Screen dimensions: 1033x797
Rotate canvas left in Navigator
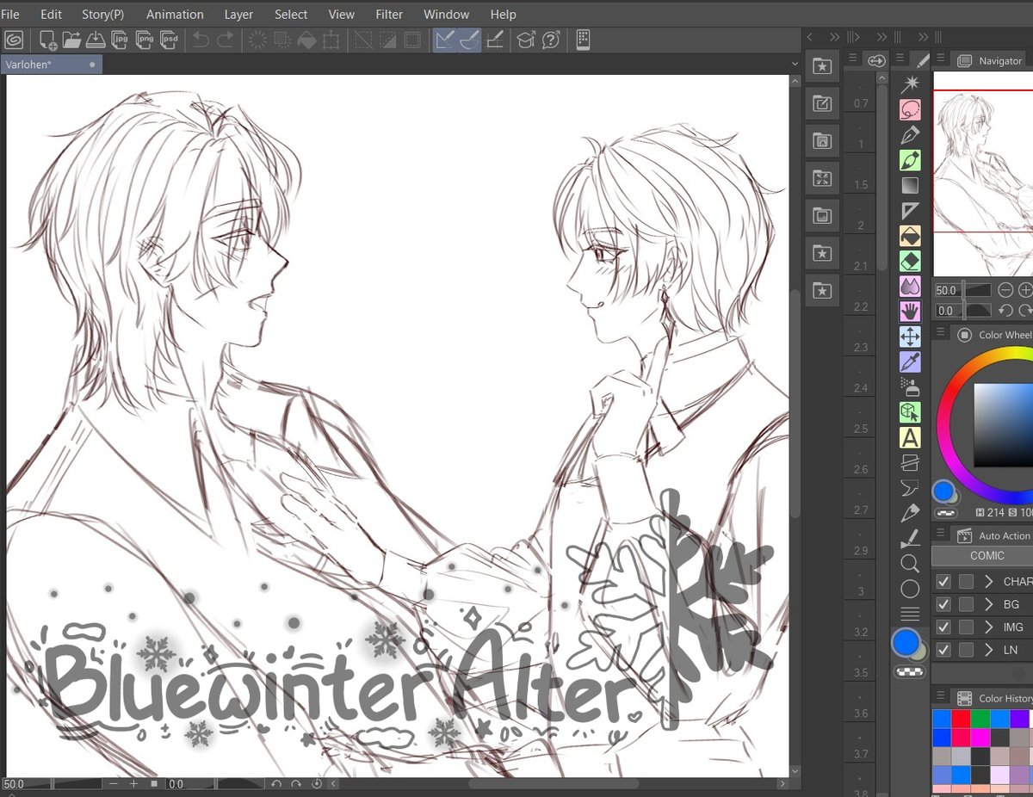tap(1005, 311)
